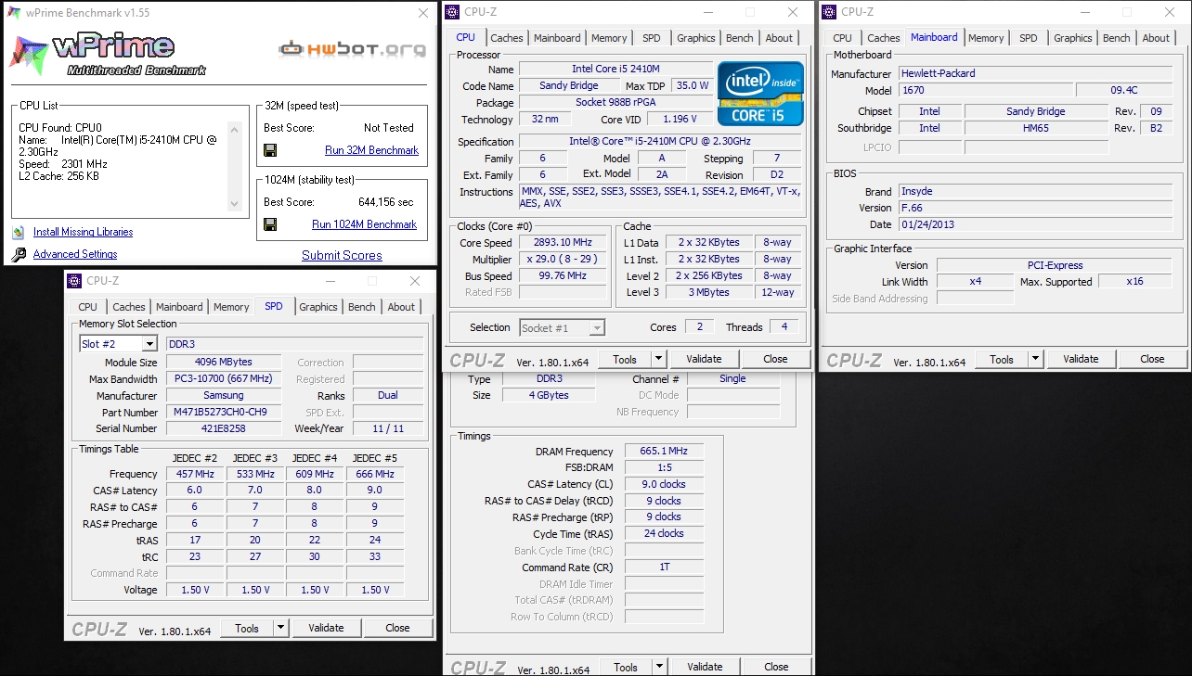
Task: Select About tab in the SPD window
Action: coord(401,307)
